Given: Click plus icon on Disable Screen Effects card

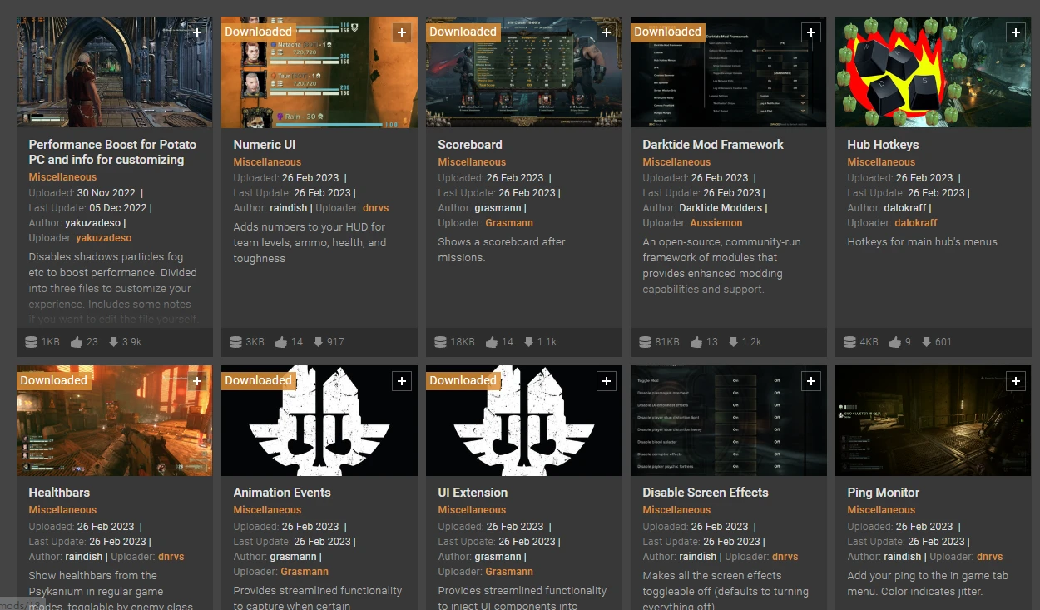Looking at the screenshot, I should click(811, 381).
